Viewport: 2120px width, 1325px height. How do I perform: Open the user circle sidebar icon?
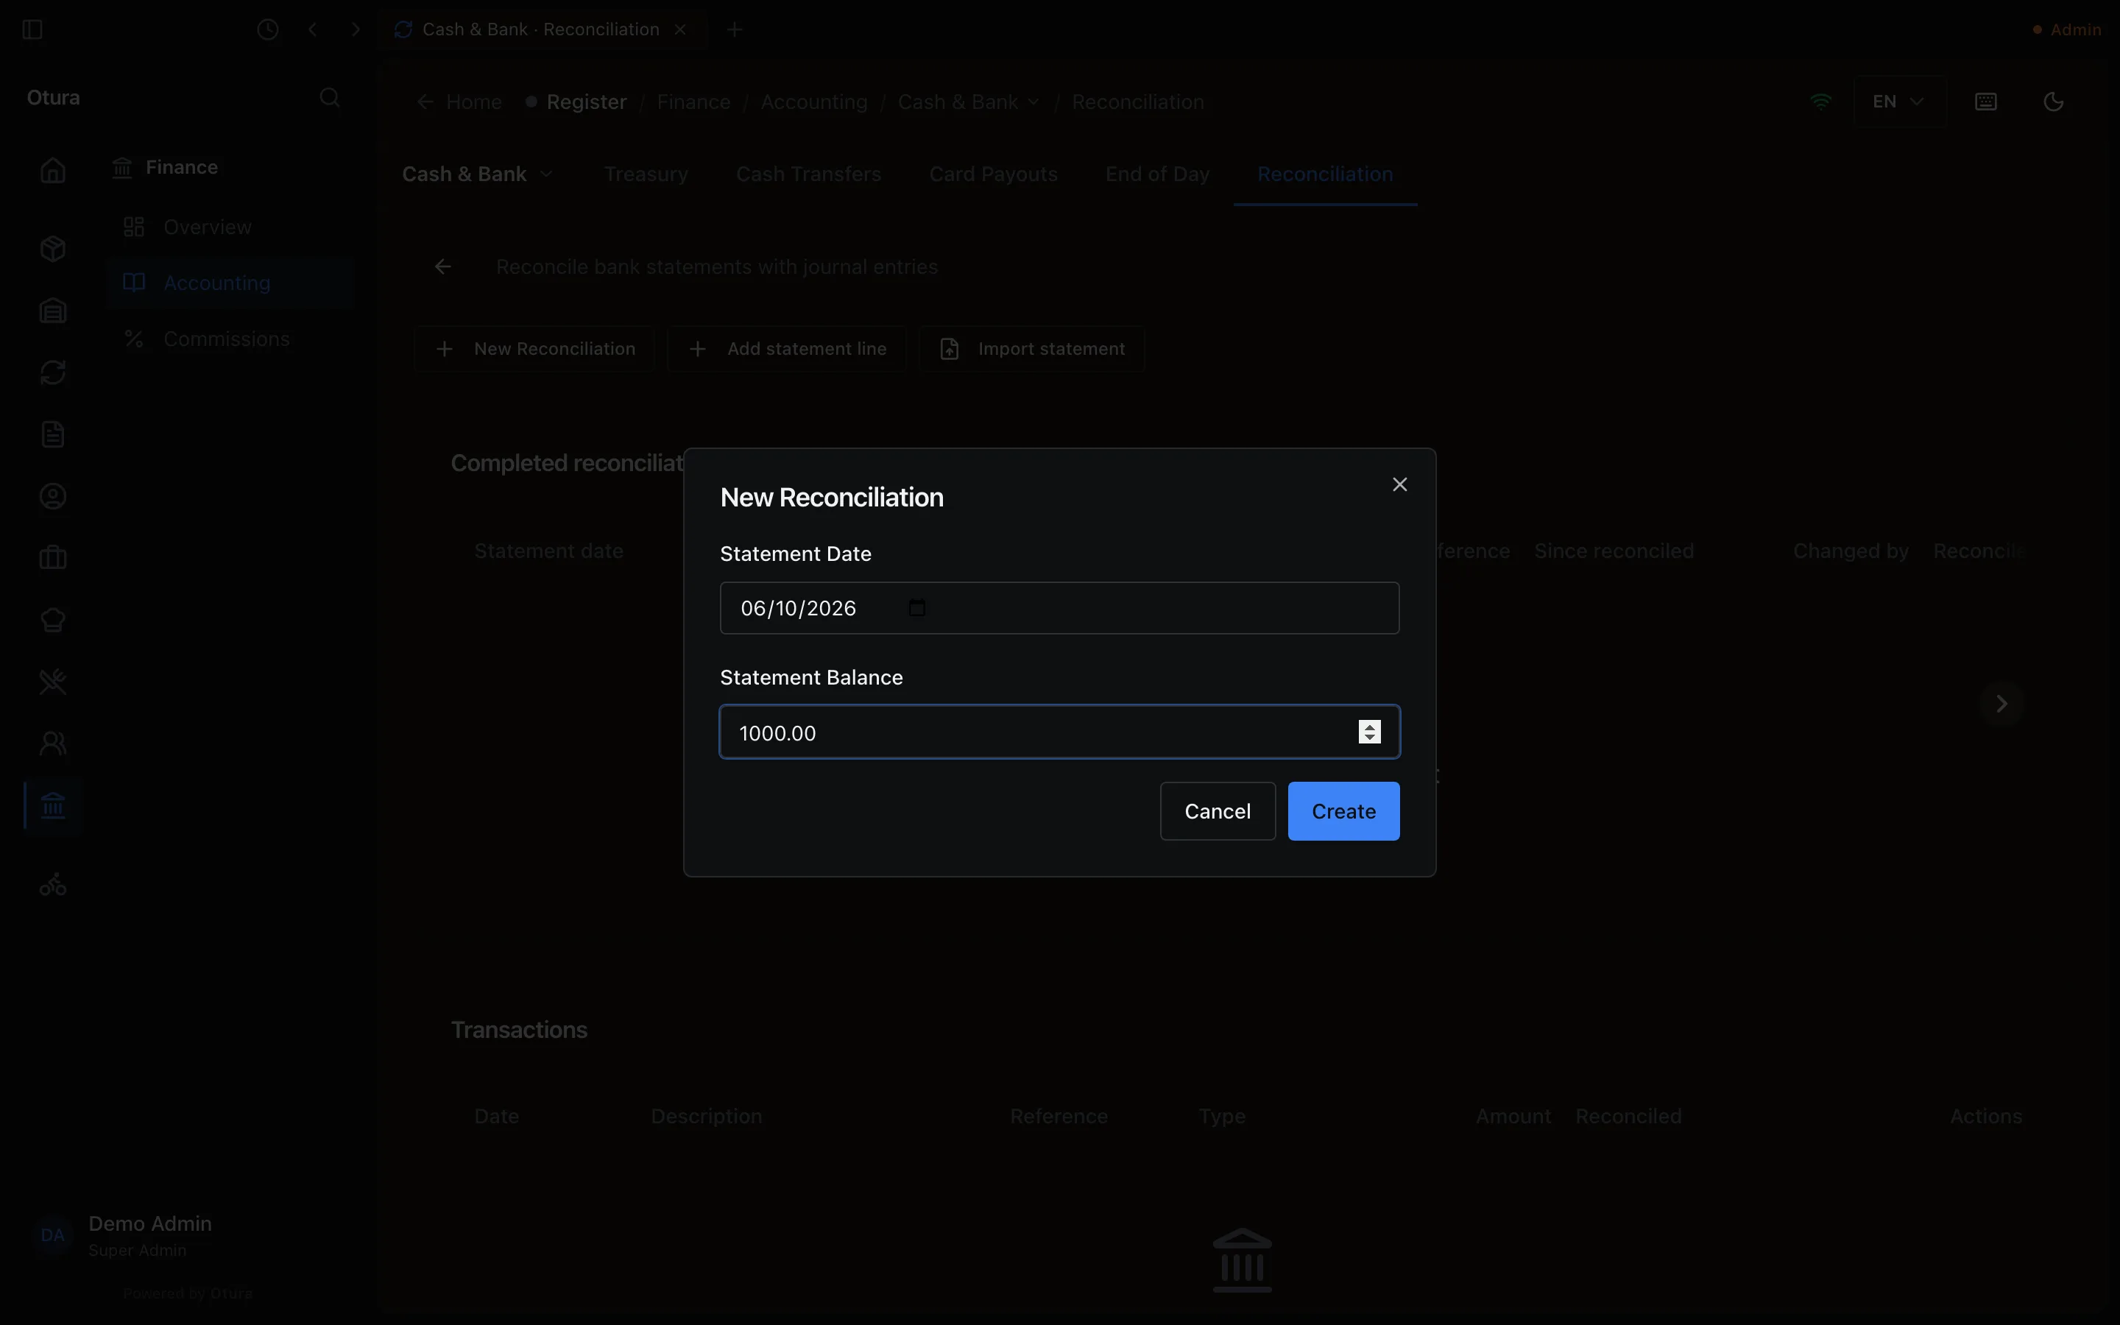[52, 497]
